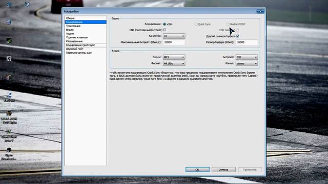Viewport: 328px width, 184px height.
Task: Open the Качество quality dropdown
Action: [x=174, y=36]
